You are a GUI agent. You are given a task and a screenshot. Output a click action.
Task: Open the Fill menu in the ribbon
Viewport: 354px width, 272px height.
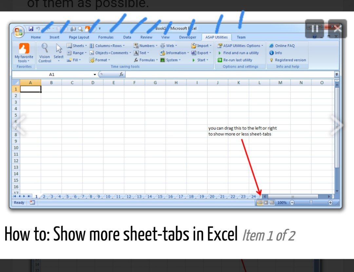pos(74,60)
